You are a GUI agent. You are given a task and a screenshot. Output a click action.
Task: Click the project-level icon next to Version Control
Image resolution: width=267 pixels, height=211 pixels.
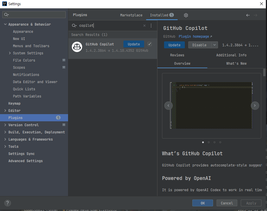(x=64, y=125)
